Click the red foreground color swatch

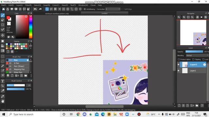[x=8, y=18]
